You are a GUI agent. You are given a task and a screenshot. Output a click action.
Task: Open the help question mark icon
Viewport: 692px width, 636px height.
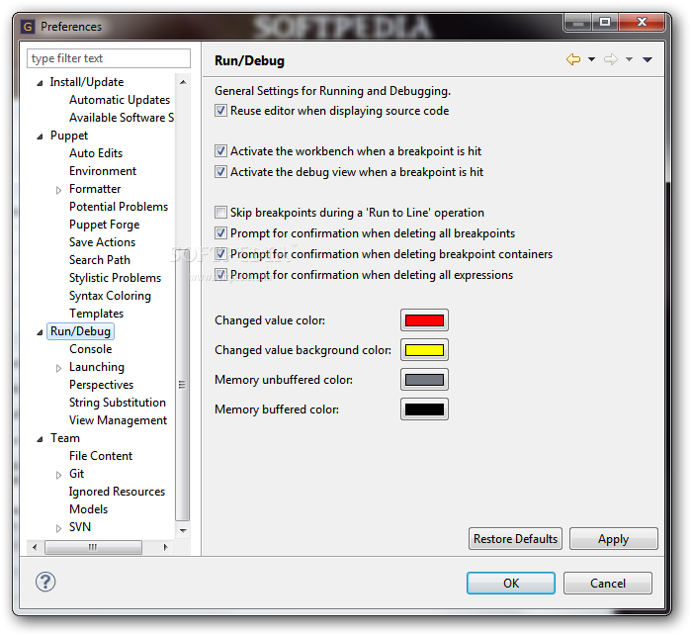tap(45, 582)
